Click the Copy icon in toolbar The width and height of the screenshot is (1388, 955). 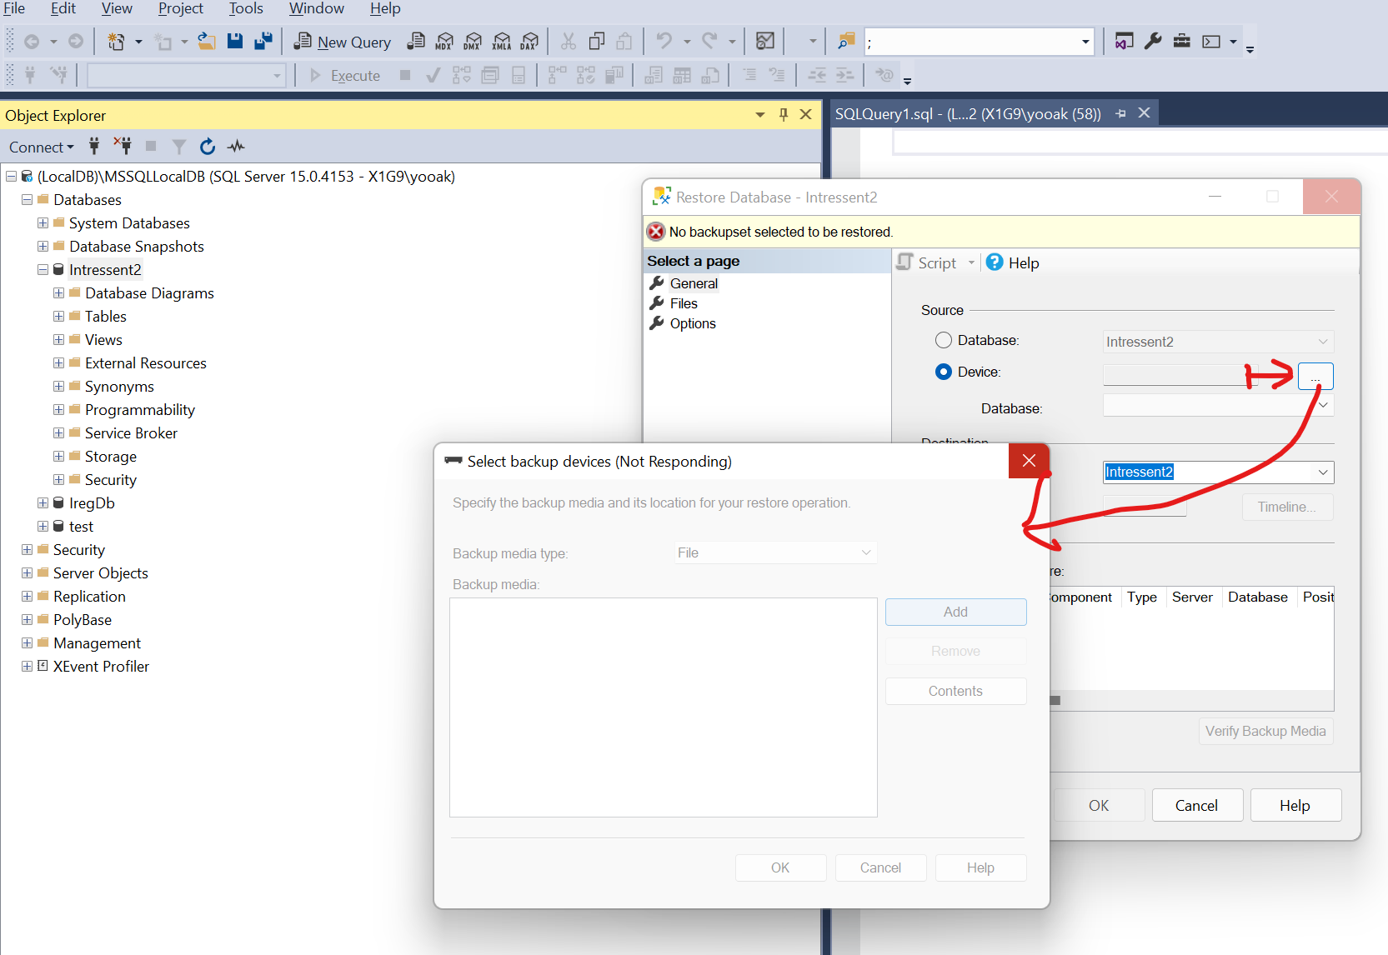[x=597, y=41]
